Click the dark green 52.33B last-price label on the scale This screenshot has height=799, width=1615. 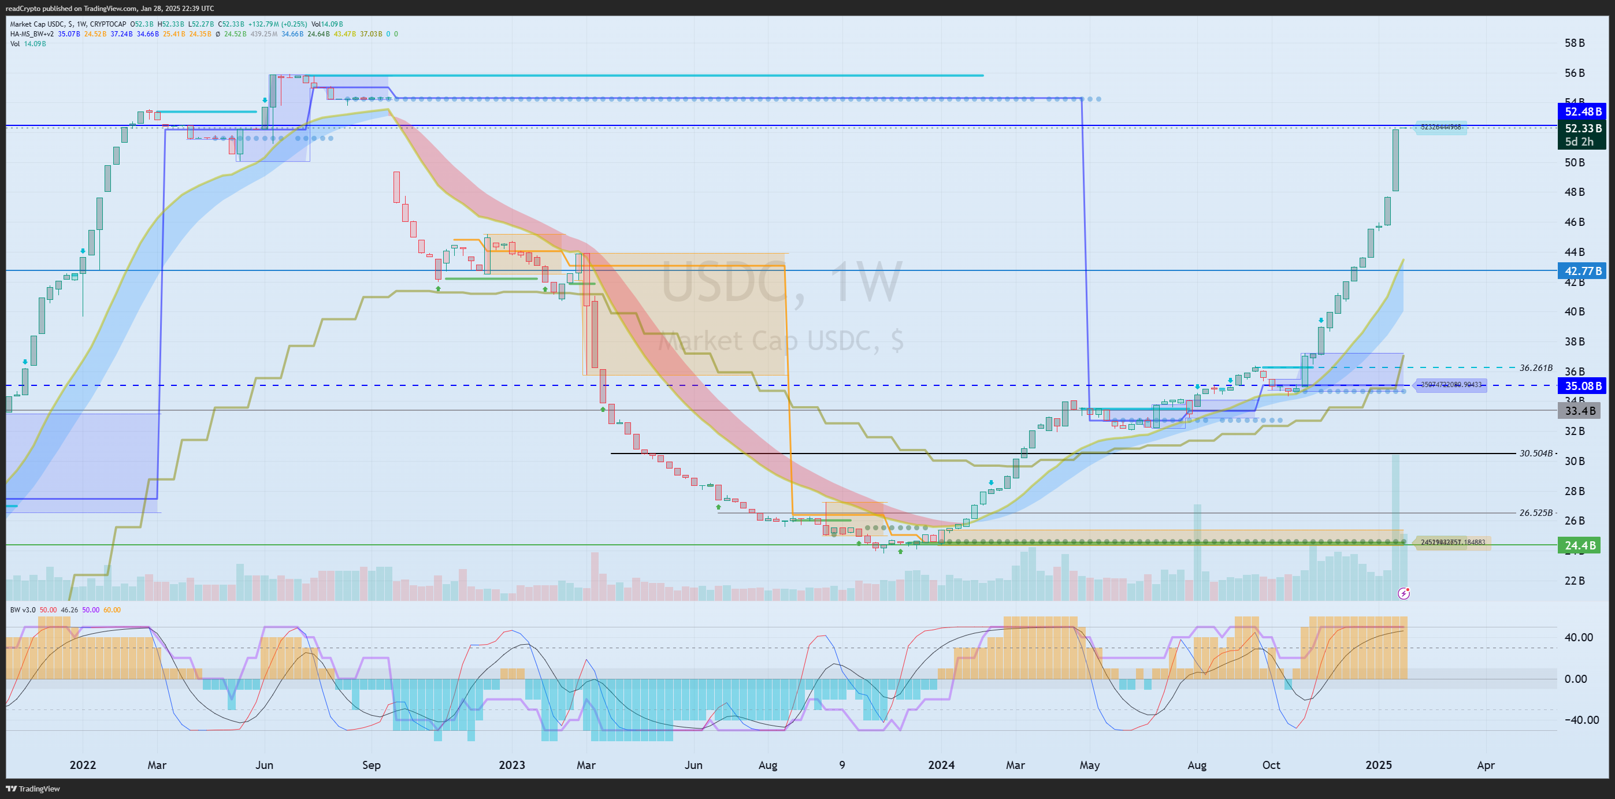(1583, 128)
